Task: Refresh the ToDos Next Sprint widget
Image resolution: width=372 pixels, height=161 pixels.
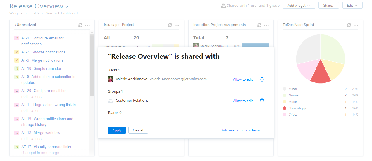Action: [x=349, y=25]
